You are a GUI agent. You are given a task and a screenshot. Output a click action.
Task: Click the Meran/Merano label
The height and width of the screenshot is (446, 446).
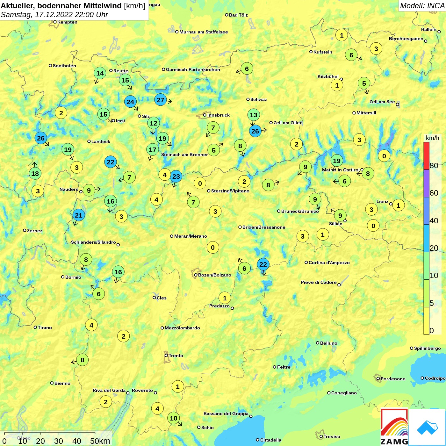[x=191, y=236]
